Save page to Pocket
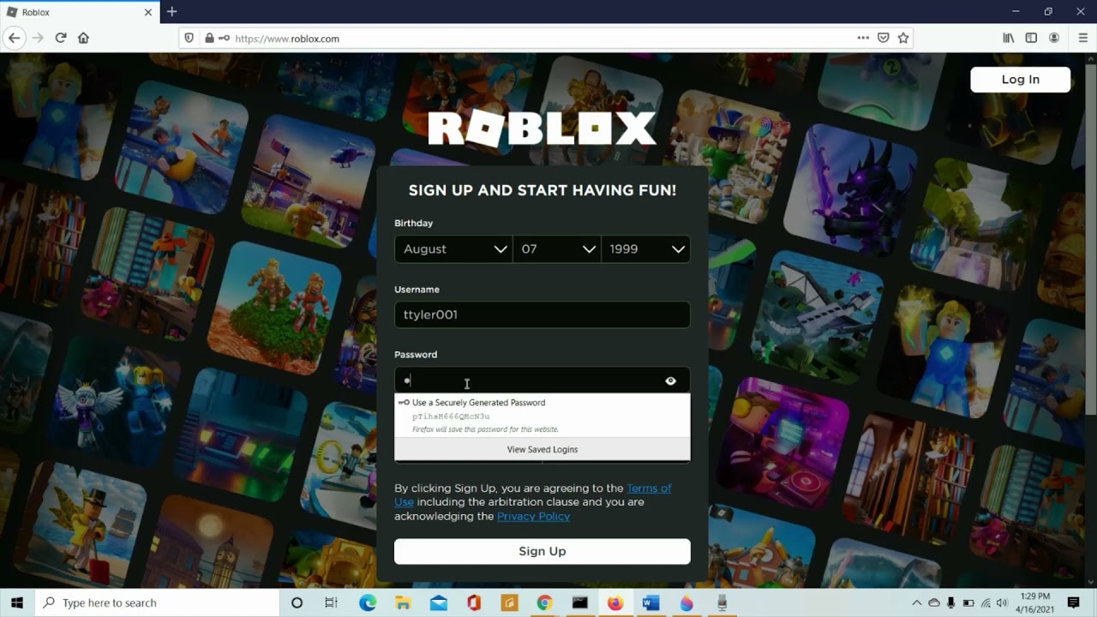This screenshot has height=617, width=1097. [883, 38]
